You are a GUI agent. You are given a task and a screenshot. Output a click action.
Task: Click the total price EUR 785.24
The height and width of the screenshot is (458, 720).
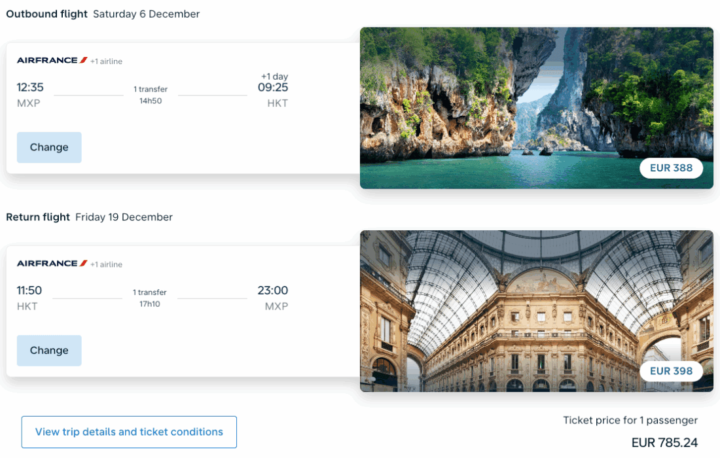tap(664, 443)
